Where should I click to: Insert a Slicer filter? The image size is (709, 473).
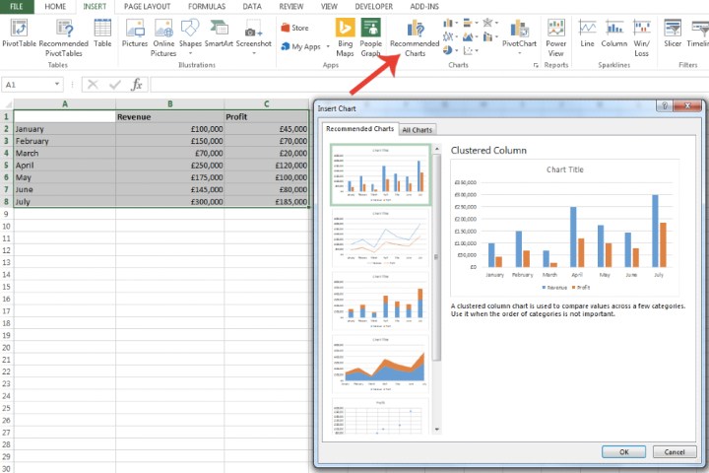coord(674,32)
